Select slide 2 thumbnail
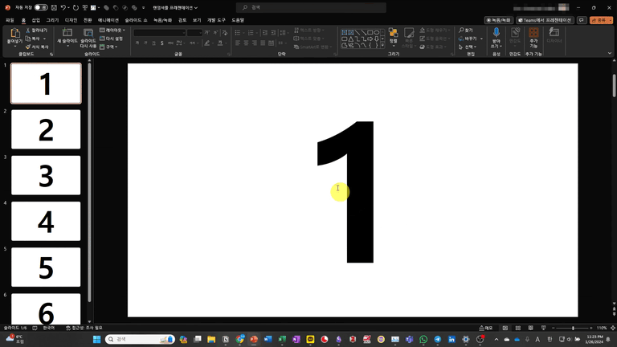 [46, 129]
